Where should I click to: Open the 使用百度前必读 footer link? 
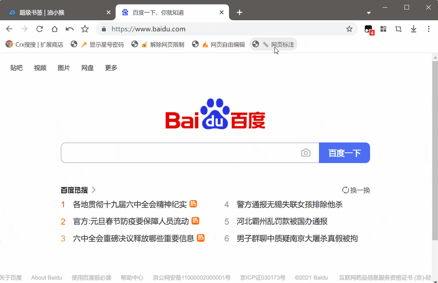91,278
